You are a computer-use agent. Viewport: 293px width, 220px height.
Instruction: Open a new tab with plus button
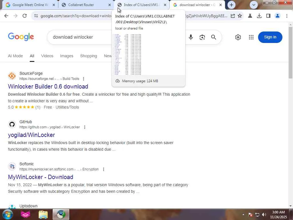(x=231, y=5)
